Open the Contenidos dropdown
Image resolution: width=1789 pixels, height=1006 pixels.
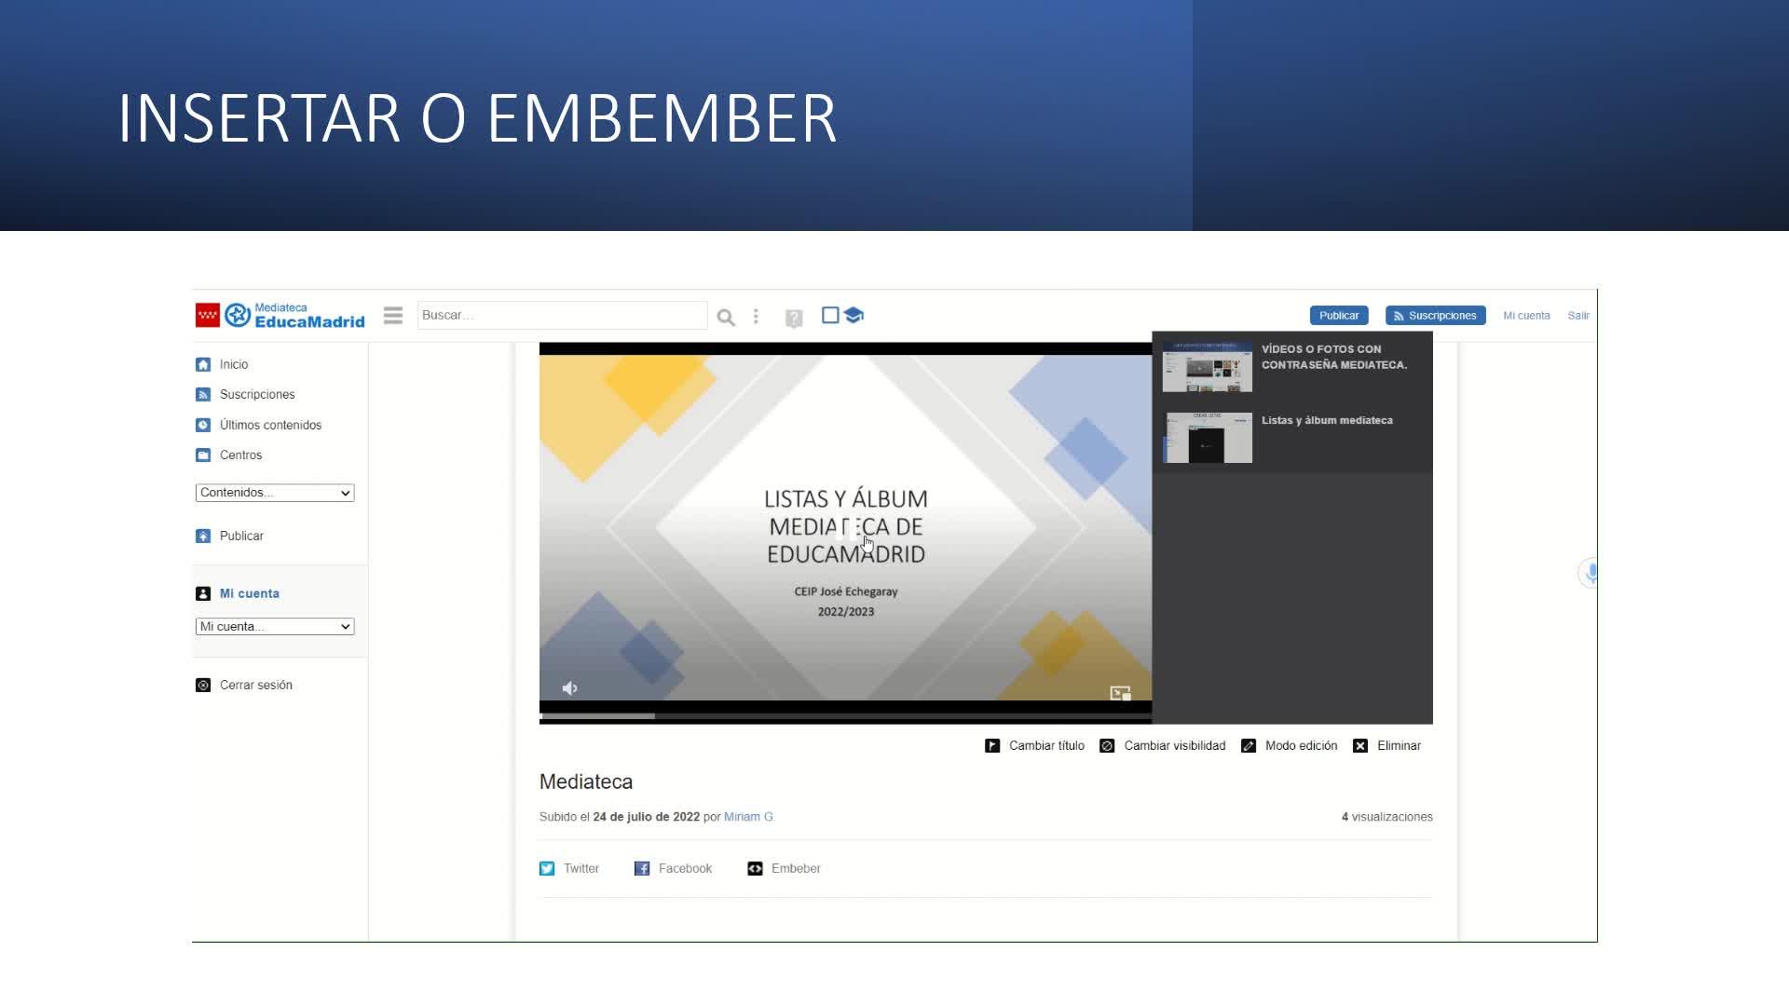(x=275, y=493)
